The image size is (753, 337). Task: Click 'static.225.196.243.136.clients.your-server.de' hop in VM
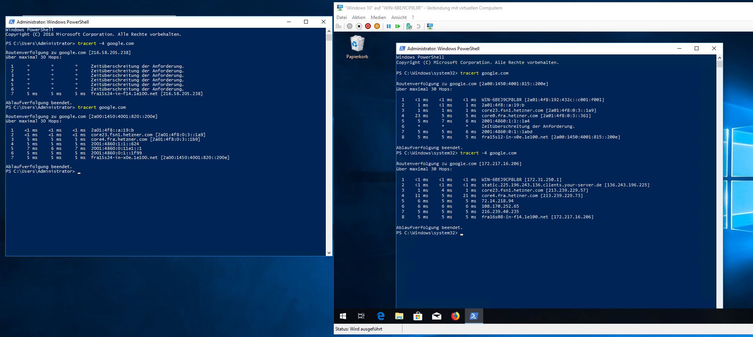point(542,185)
